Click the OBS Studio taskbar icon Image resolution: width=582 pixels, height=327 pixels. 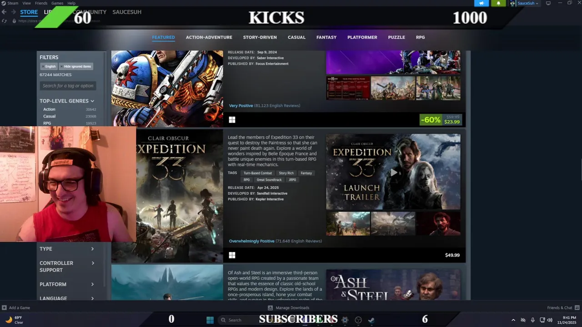pos(358,320)
